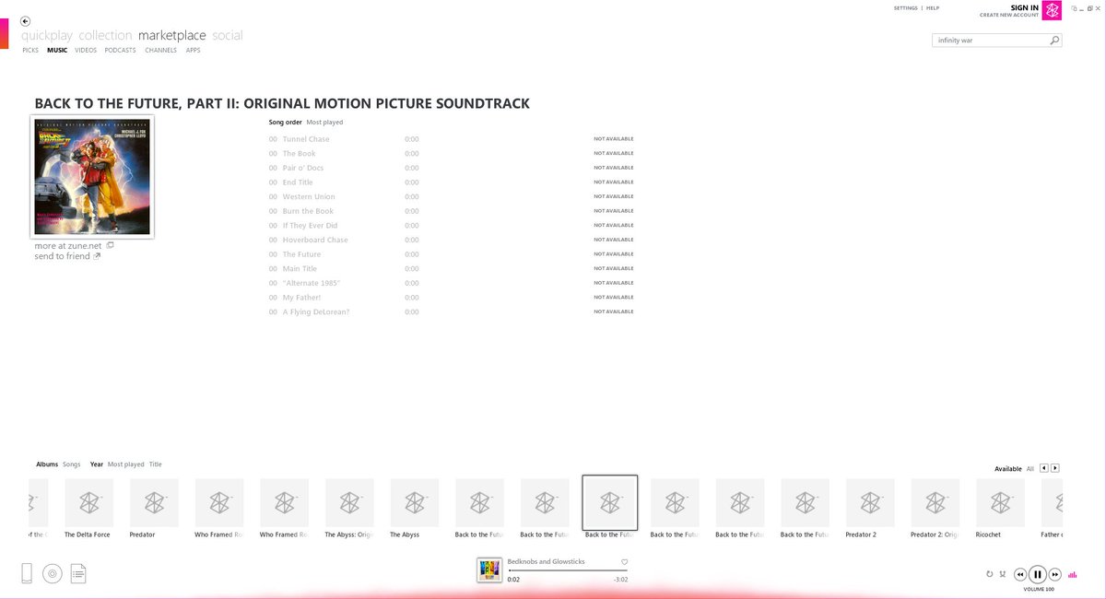
Task: Open the burn disc icon
Action: (53, 573)
